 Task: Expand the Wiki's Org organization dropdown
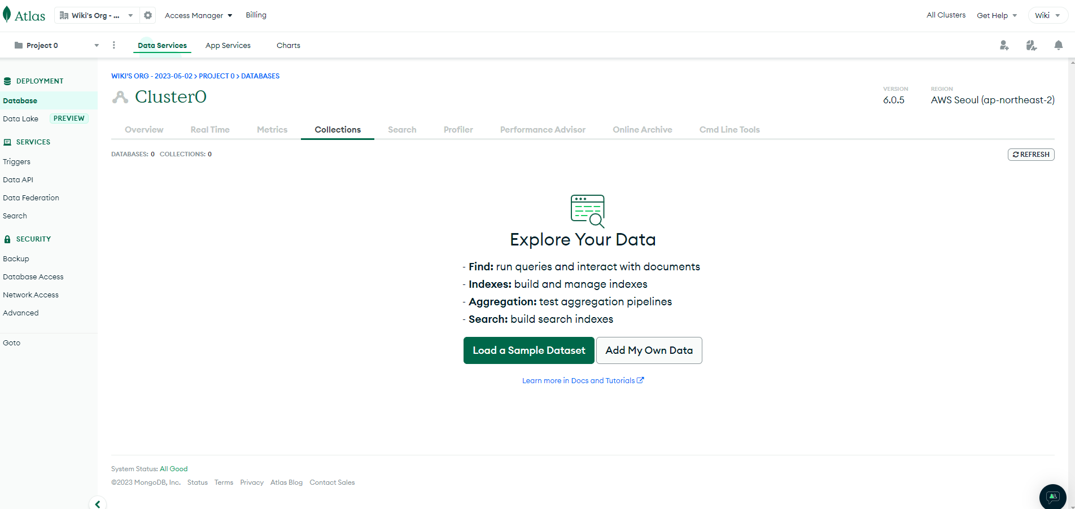coord(97,15)
